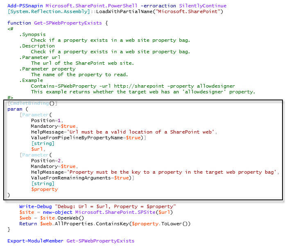Click the LoadWithPartialName method call

click(160, 12)
